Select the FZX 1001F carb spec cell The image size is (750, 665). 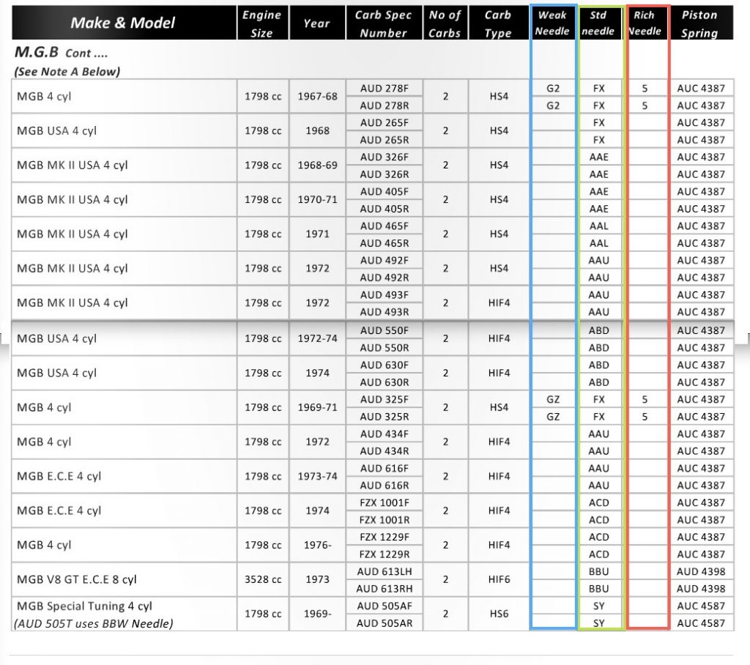pos(384,503)
